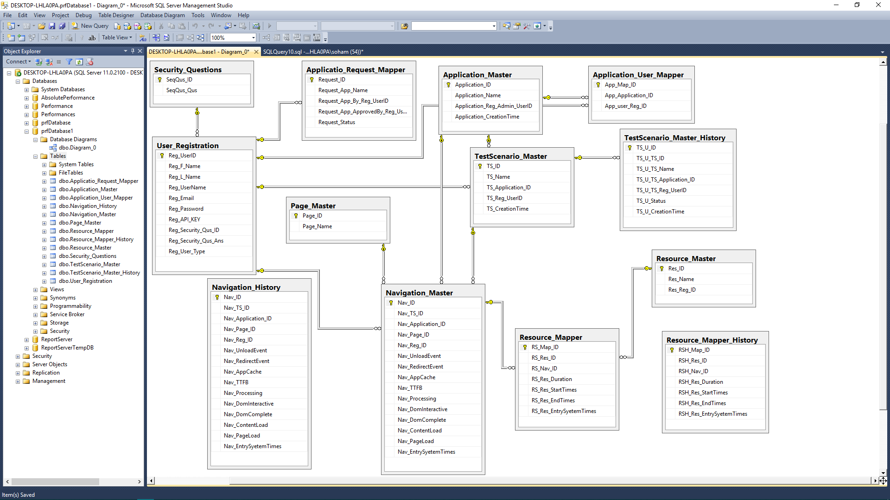Open the Table View dropdown
Image resolution: width=890 pixels, height=500 pixels.
tap(117, 38)
